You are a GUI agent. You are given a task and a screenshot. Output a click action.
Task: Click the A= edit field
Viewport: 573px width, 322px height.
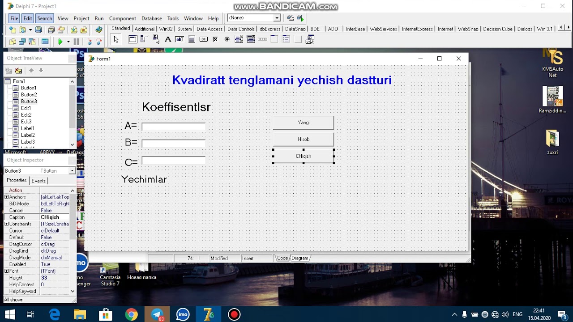click(x=173, y=127)
